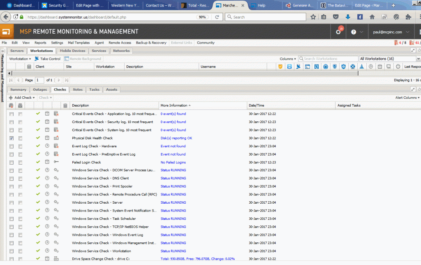Screen dimensions: 421x265
Task: Click the Facebook icon in browser toolbar
Action: [x=360, y=17]
